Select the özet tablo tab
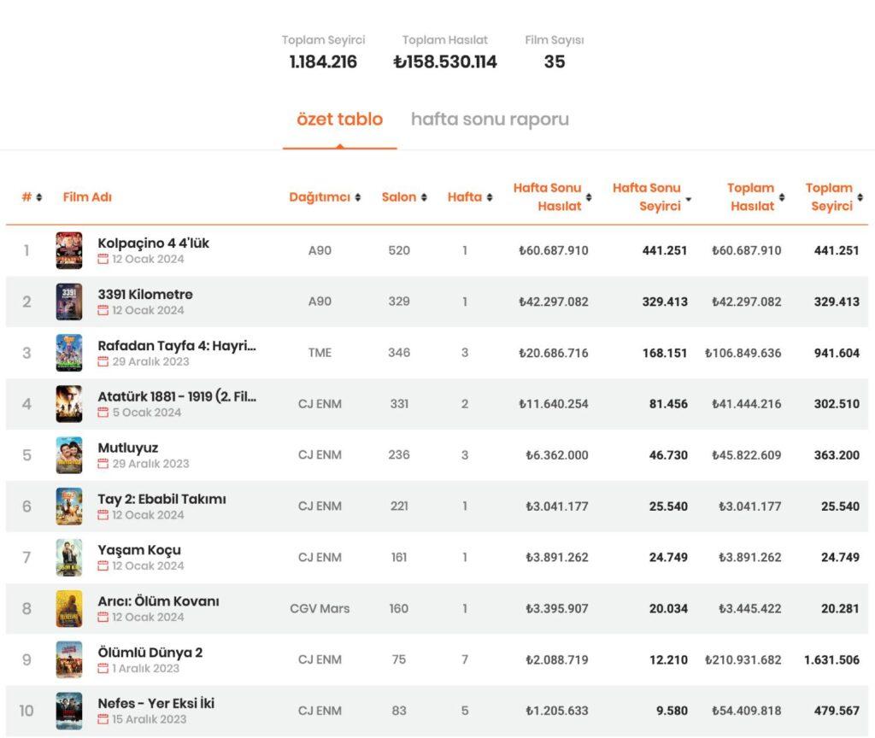 click(x=339, y=120)
